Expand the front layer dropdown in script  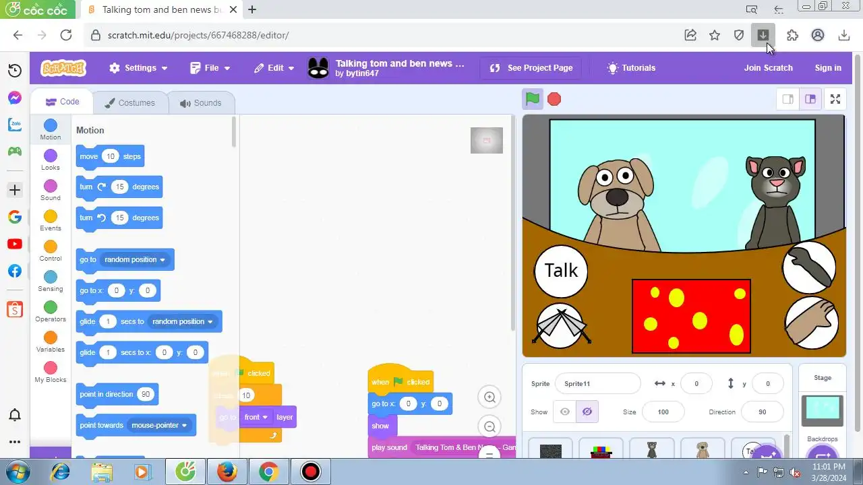256,417
